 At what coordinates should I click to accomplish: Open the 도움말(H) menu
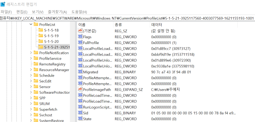point(79,12)
